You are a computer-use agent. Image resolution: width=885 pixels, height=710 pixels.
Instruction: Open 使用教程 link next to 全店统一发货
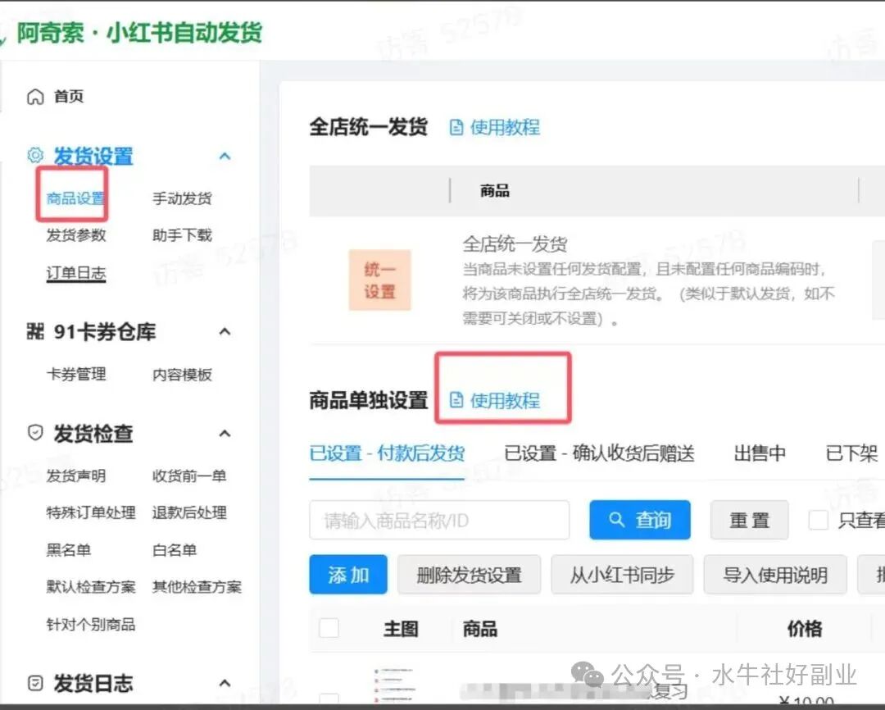pos(505,127)
